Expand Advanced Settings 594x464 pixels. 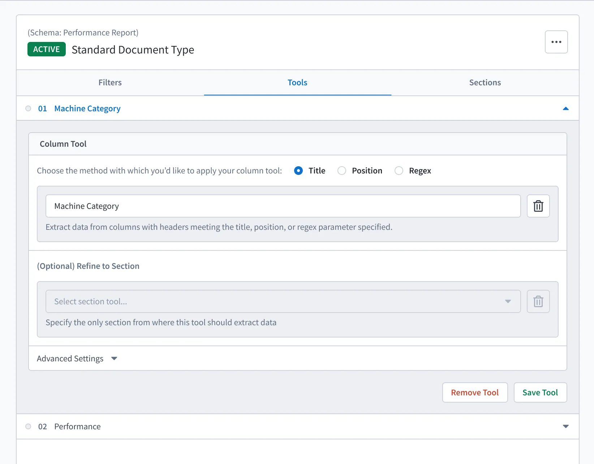click(77, 358)
